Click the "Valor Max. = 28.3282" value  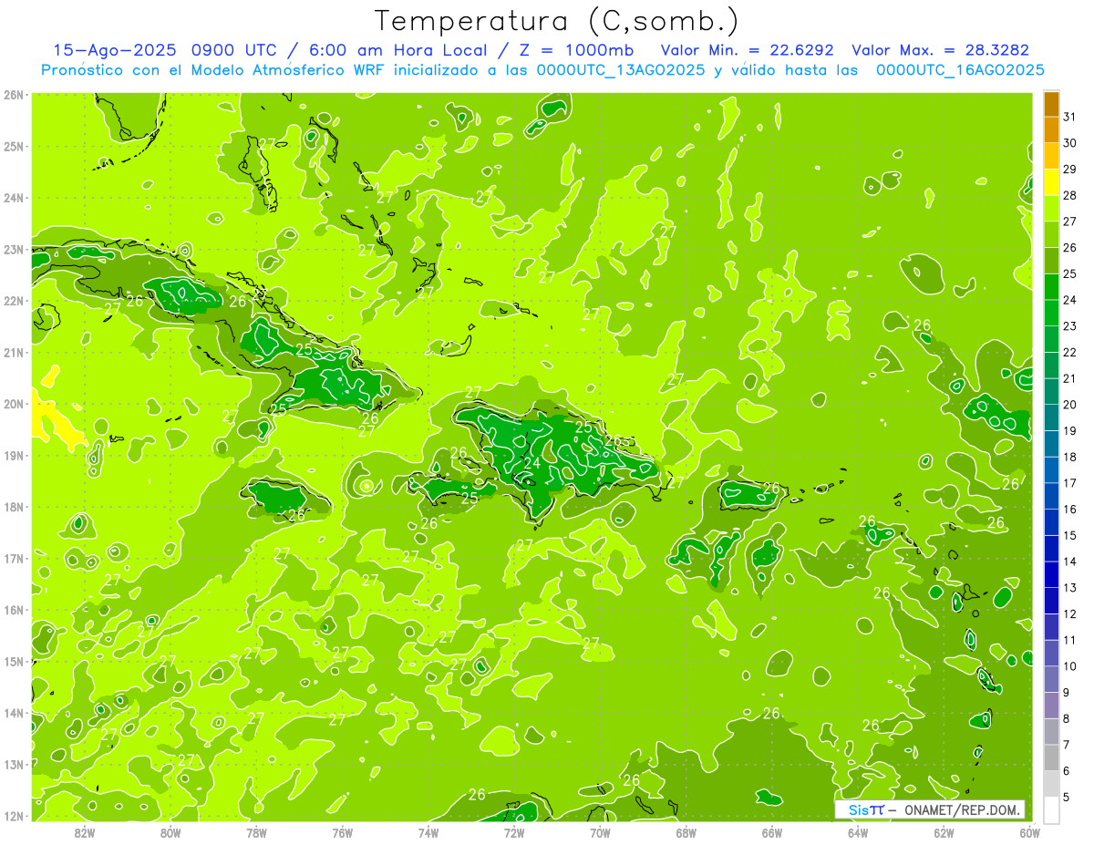coord(940,51)
